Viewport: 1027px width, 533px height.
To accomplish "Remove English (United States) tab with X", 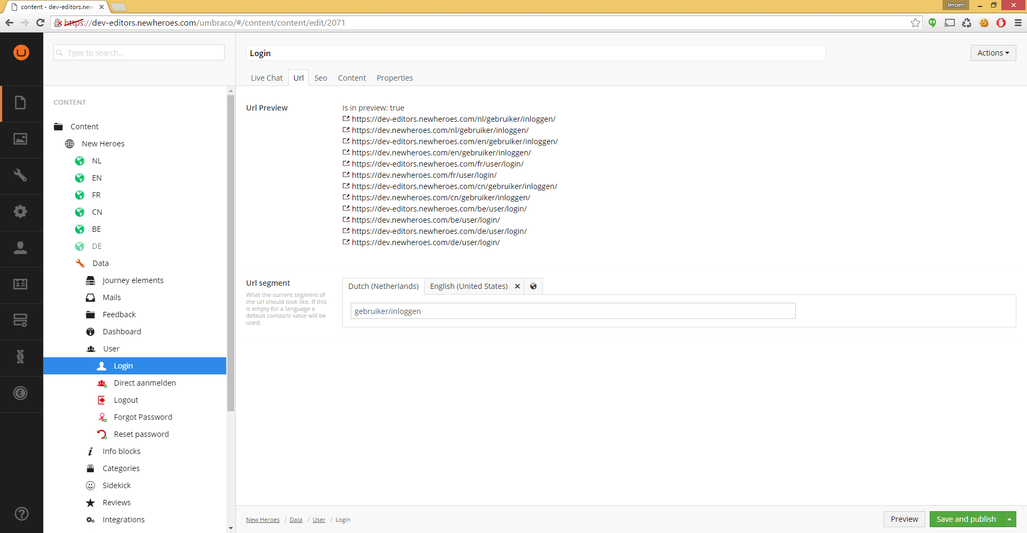I will pyautogui.click(x=517, y=286).
